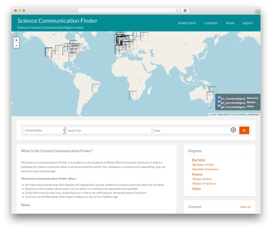Click the orange search button
Screen dimensions: 272x230
(x=244, y=130)
